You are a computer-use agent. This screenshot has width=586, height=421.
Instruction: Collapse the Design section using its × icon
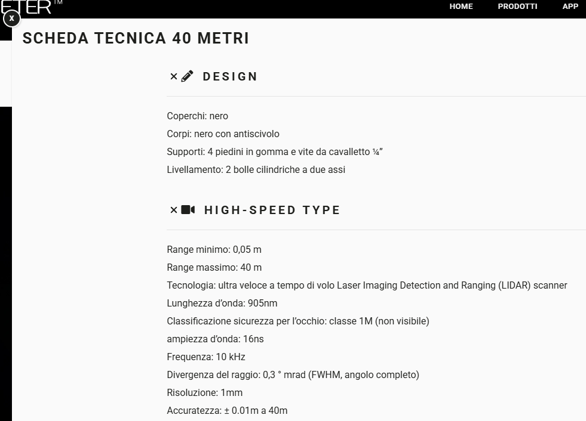coord(174,76)
